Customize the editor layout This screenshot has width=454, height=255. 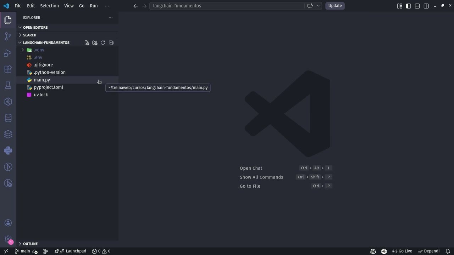point(400,6)
